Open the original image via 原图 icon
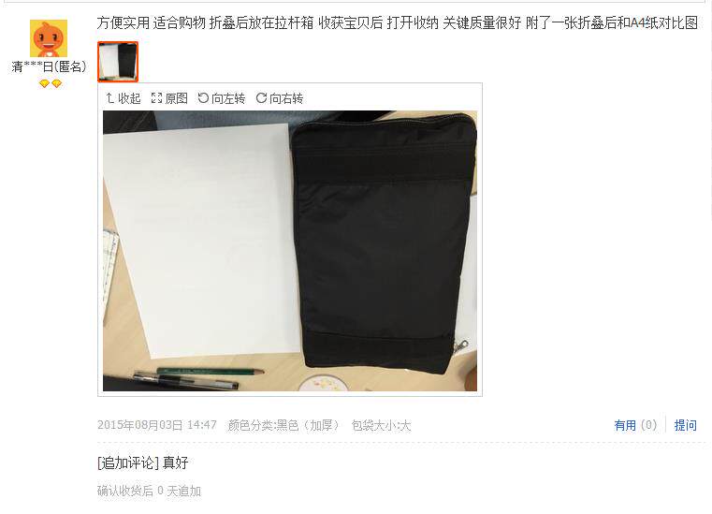Image resolution: width=712 pixels, height=514 pixels. coord(156,97)
